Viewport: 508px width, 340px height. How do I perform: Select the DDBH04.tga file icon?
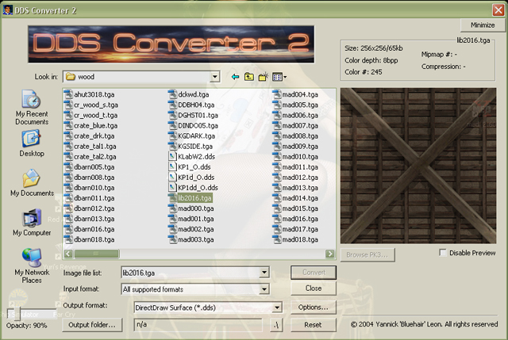[x=173, y=105]
